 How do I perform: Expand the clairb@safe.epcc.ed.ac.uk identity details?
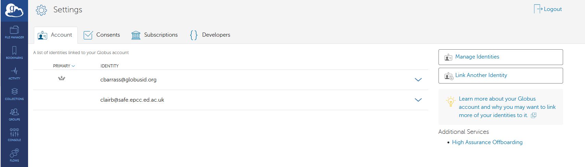click(x=418, y=100)
